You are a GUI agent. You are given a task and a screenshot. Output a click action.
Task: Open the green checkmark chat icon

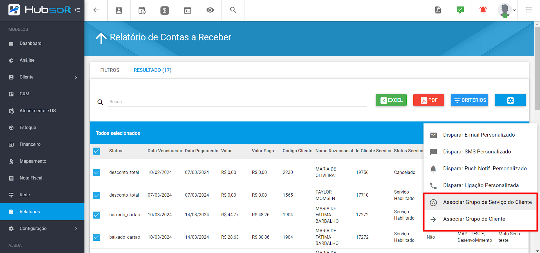pos(460,10)
